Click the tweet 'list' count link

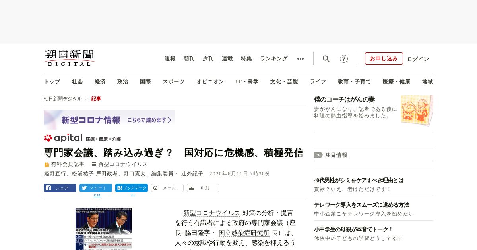(x=97, y=195)
